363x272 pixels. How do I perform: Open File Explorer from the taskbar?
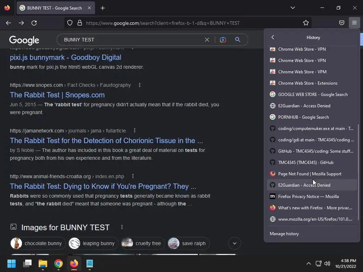(43, 263)
